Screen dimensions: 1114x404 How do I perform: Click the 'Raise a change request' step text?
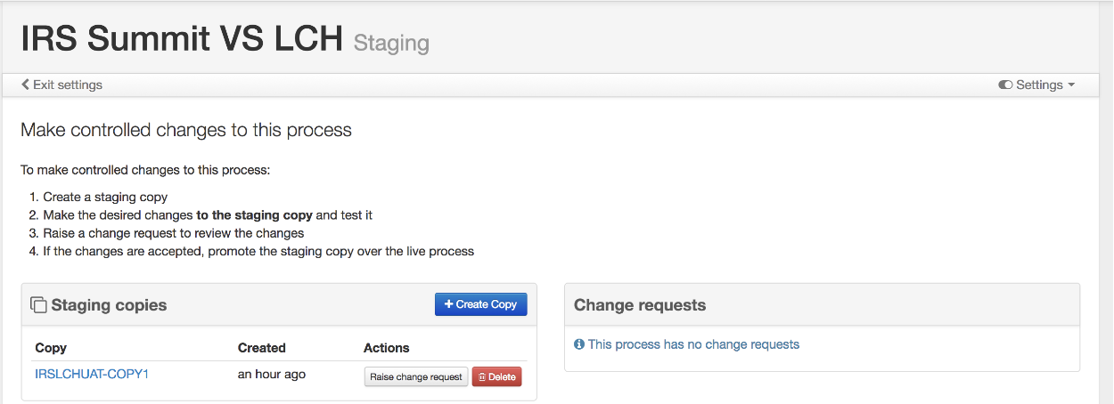point(174,233)
